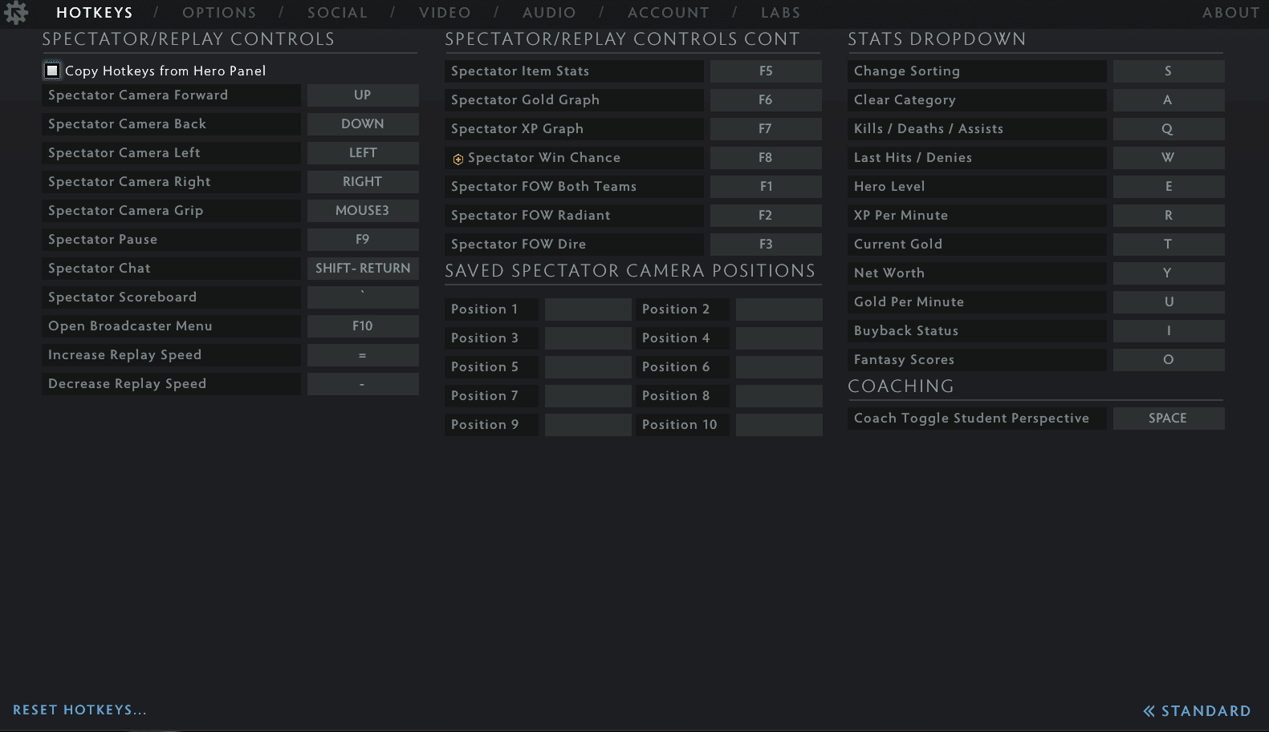Viewport: 1269px width, 732px height.
Task: Select the empty Position 1 hotkey field
Action: click(588, 309)
